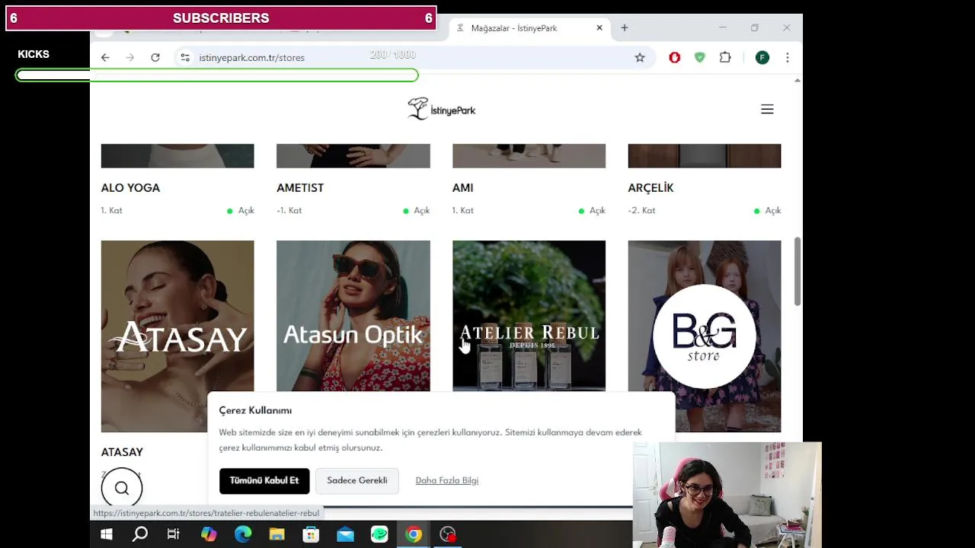Open OBS Studio from the taskbar
The width and height of the screenshot is (975, 548).
(448, 534)
